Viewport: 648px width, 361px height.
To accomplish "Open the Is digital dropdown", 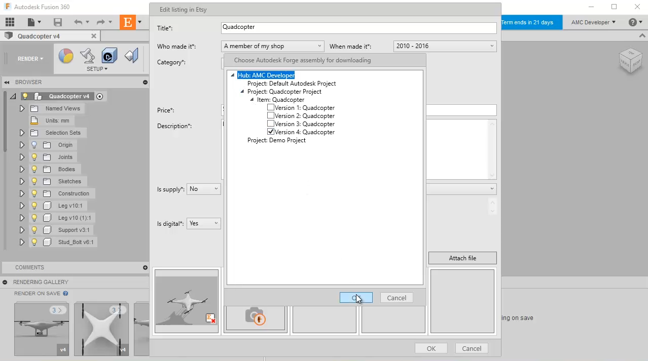I will (204, 223).
